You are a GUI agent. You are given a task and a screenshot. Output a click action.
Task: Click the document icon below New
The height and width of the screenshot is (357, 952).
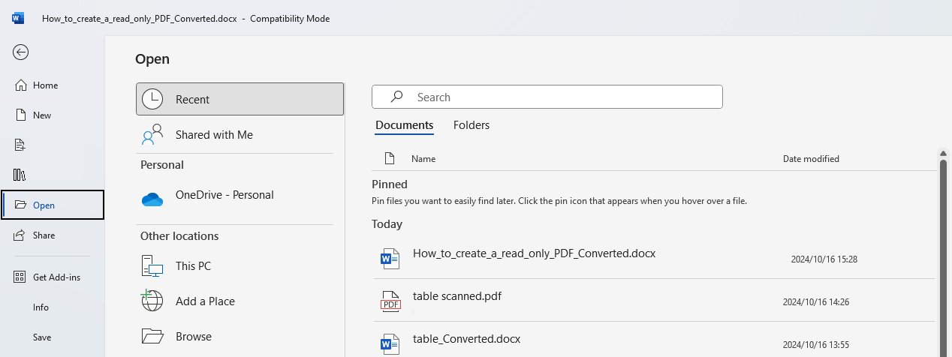coord(20,145)
